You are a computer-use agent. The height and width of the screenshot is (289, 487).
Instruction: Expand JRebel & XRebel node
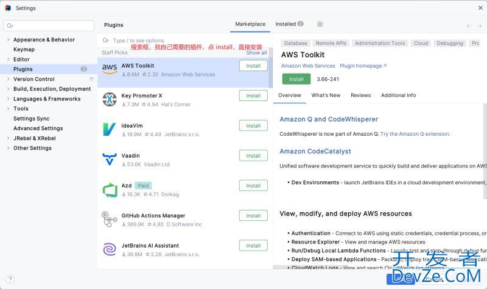(x=8, y=138)
